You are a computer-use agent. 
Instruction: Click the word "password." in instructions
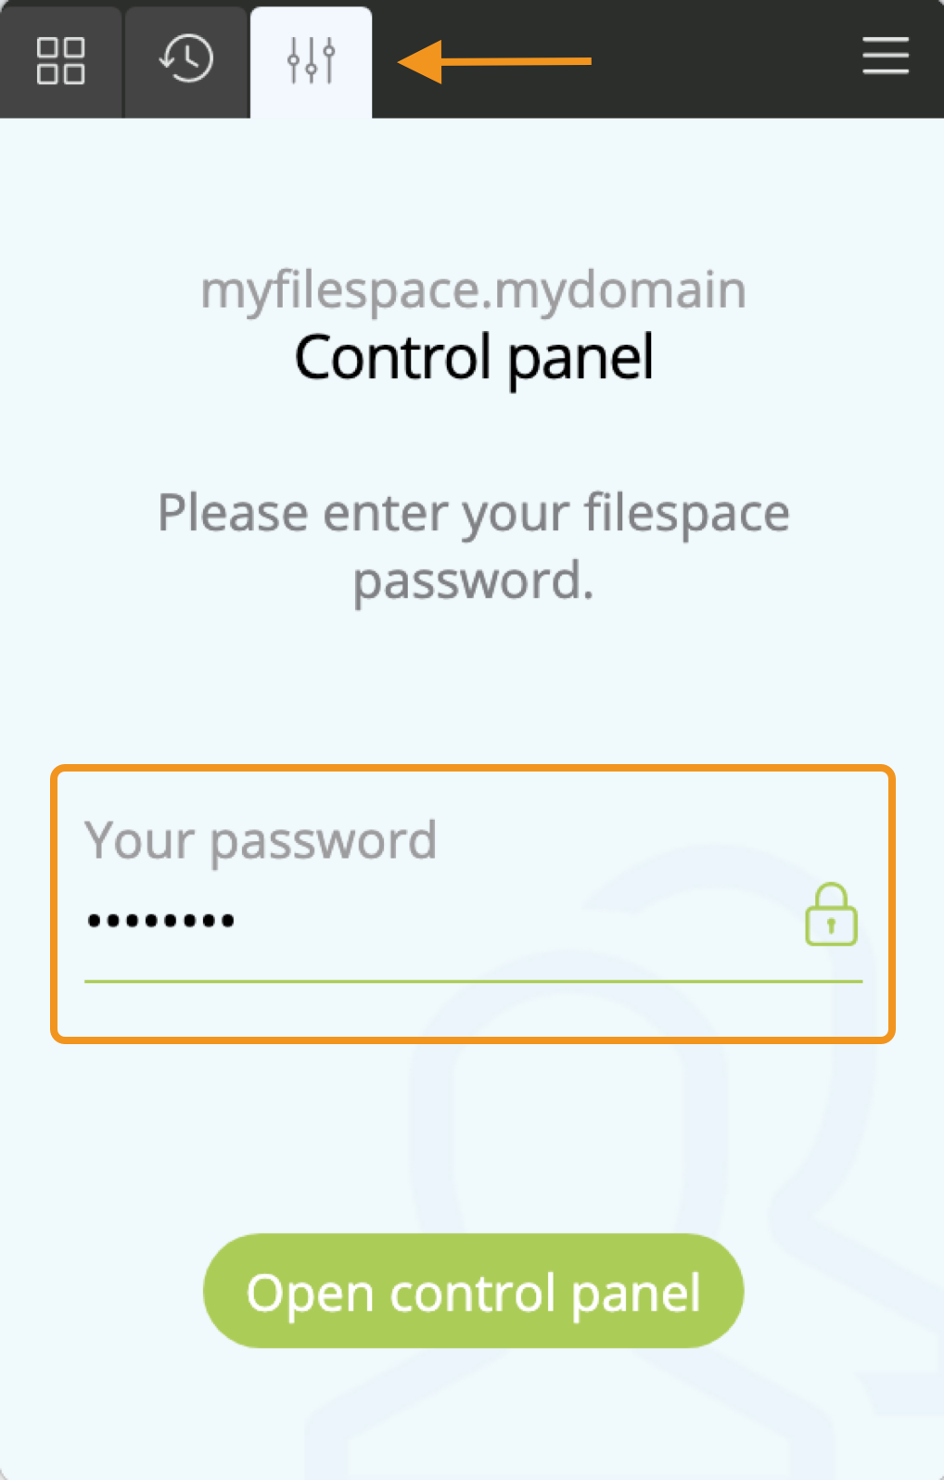[473, 582]
